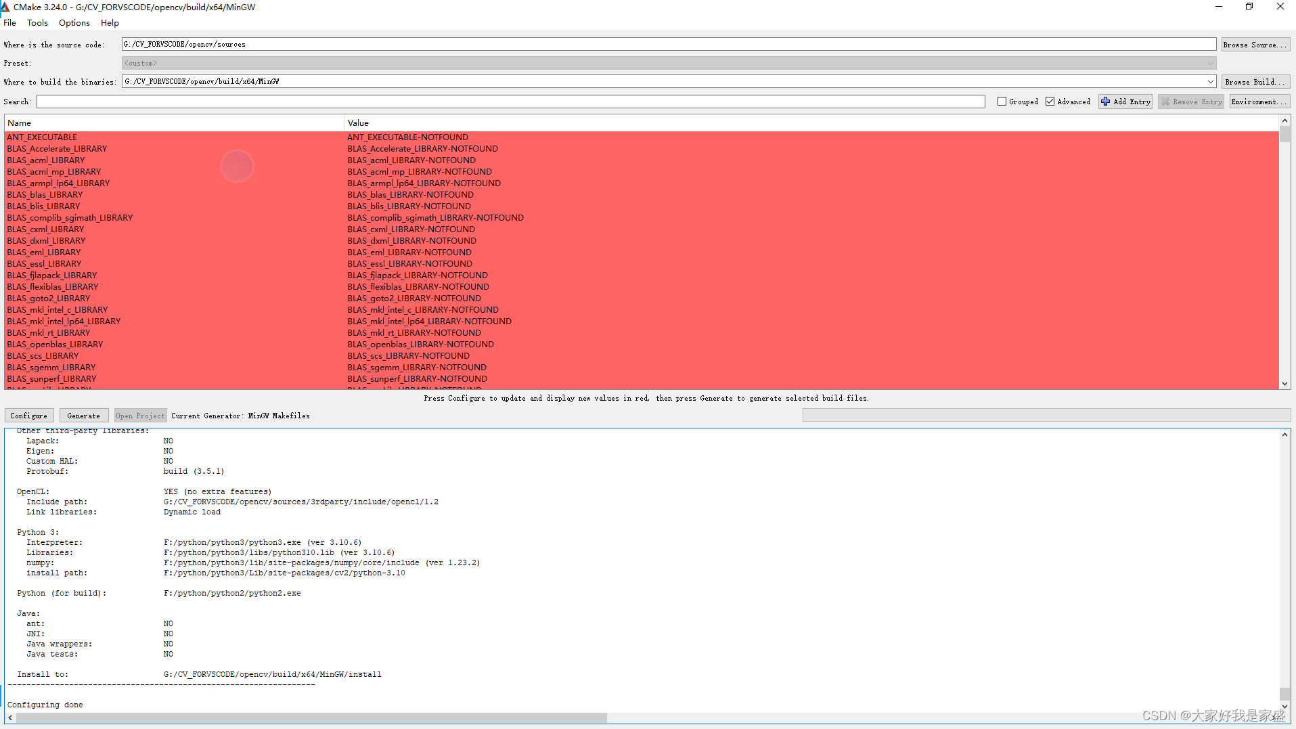The width and height of the screenshot is (1296, 729).
Task: Select the BLAS_scs_LIBRARY entry
Action: click(x=43, y=355)
